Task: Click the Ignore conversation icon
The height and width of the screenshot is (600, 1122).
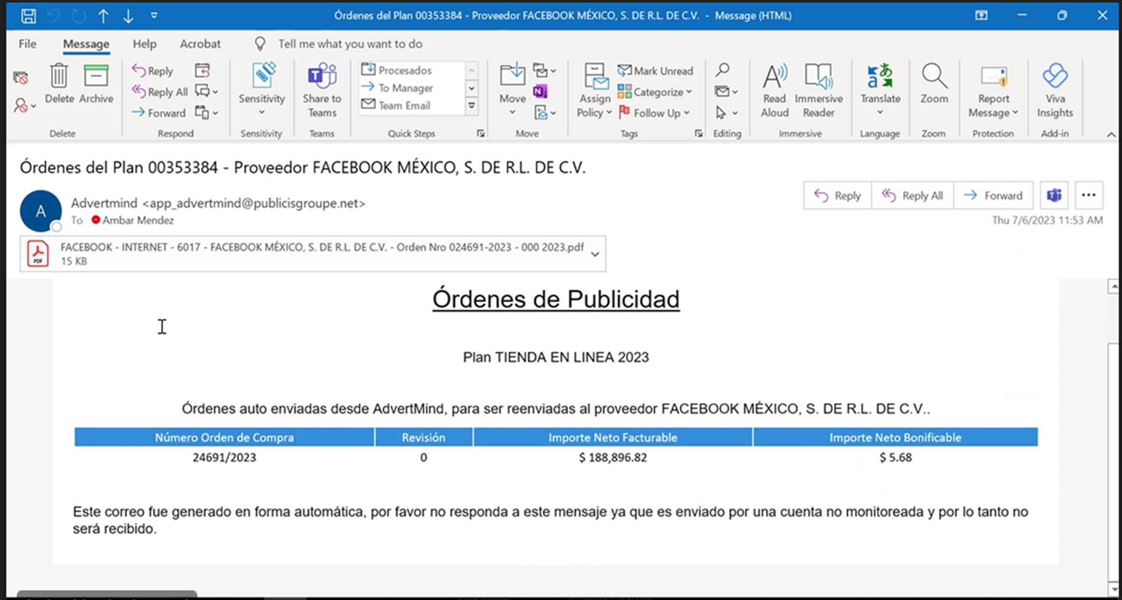Action: 21,78
